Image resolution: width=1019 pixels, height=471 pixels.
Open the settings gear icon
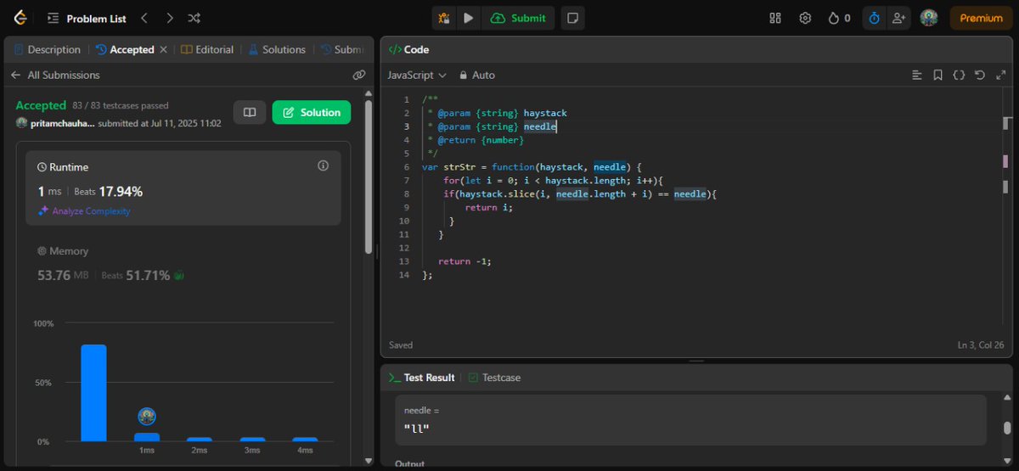[x=804, y=18]
